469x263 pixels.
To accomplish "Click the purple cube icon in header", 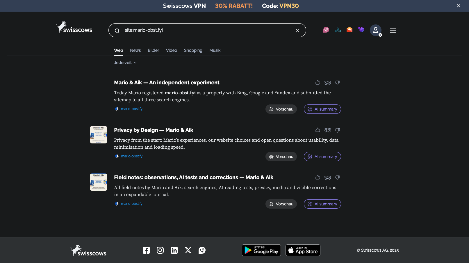I will click(361, 30).
